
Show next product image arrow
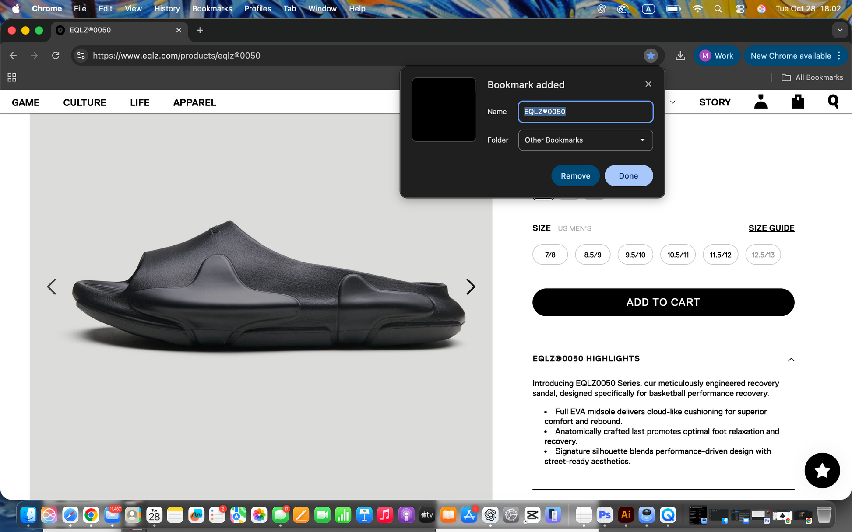pyautogui.click(x=470, y=287)
